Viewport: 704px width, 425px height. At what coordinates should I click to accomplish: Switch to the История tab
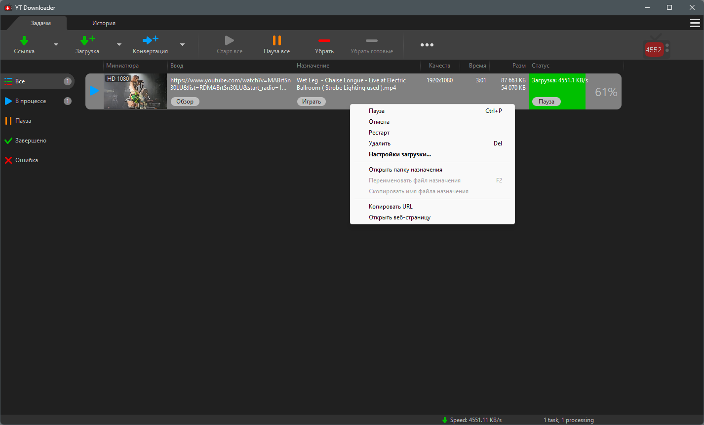(x=104, y=23)
